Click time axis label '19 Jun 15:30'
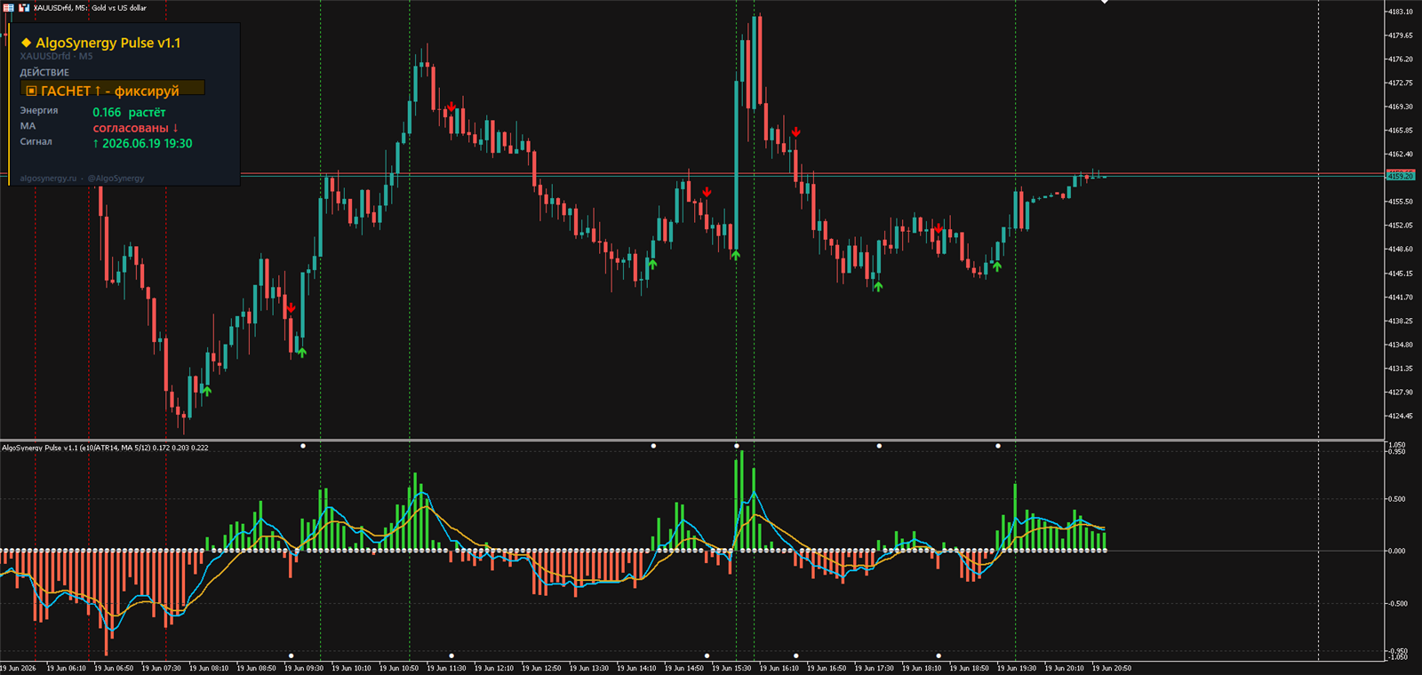This screenshot has width=1422, height=675. click(731, 668)
